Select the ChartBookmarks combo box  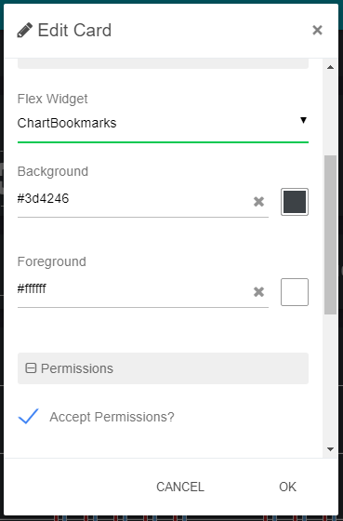(163, 123)
